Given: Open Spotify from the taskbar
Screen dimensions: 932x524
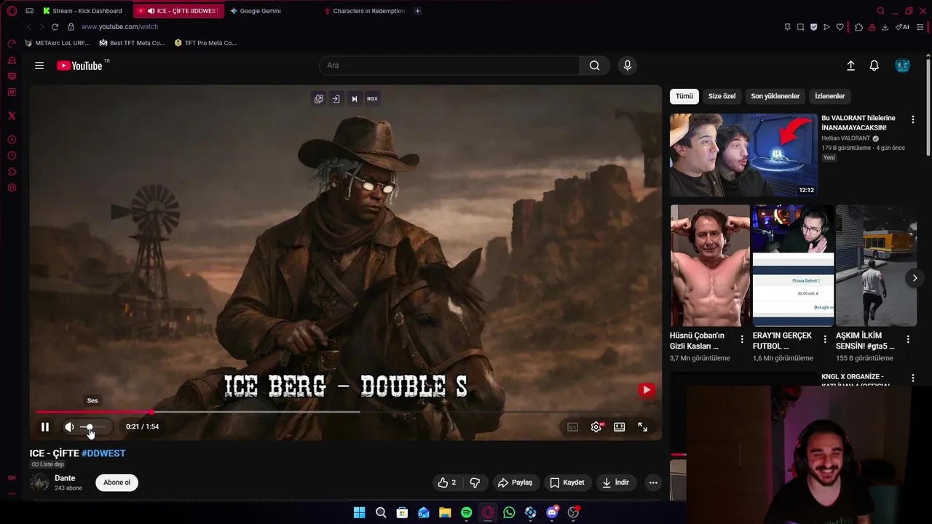Looking at the screenshot, I should 466,513.
